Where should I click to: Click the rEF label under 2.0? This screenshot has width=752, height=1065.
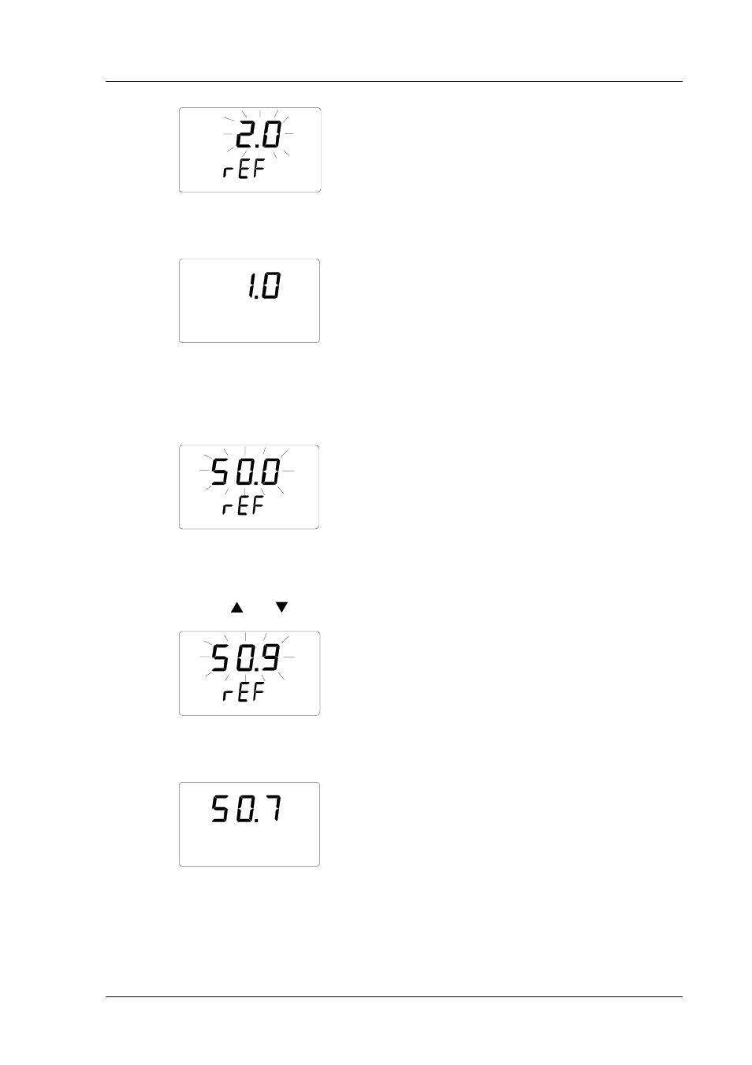pos(244,169)
